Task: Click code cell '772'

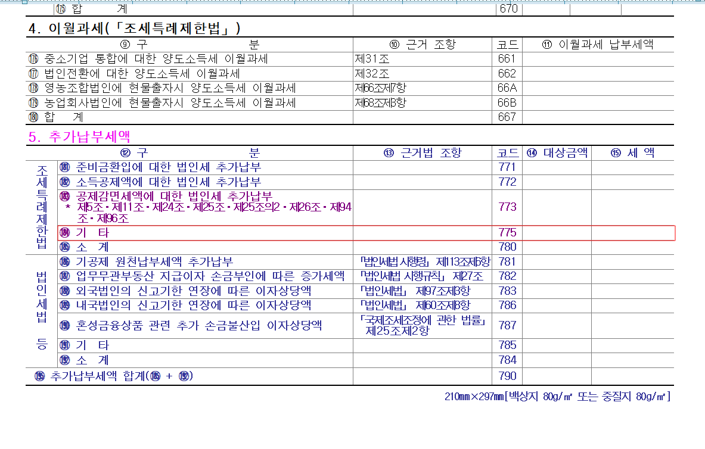Action: coord(507,182)
